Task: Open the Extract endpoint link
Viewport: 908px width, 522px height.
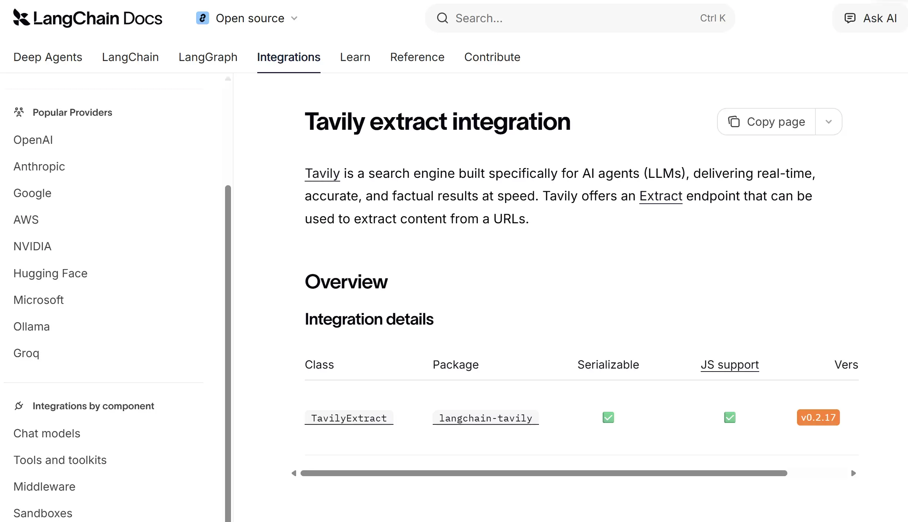Action: pos(661,196)
